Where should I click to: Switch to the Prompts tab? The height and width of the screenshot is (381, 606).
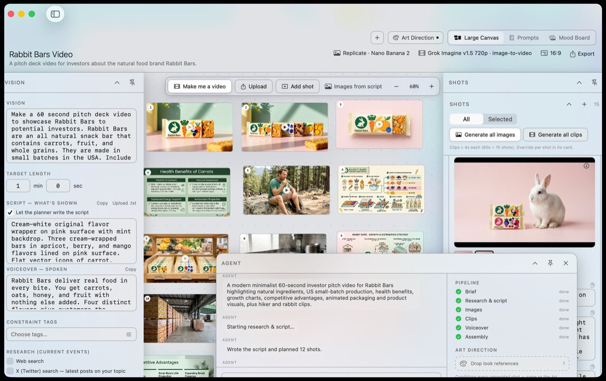point(524,38)
